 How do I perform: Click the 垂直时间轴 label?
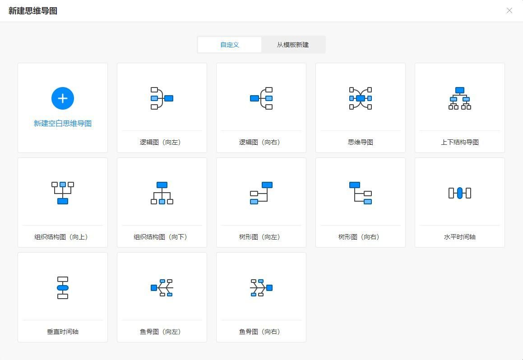point(63,331)
